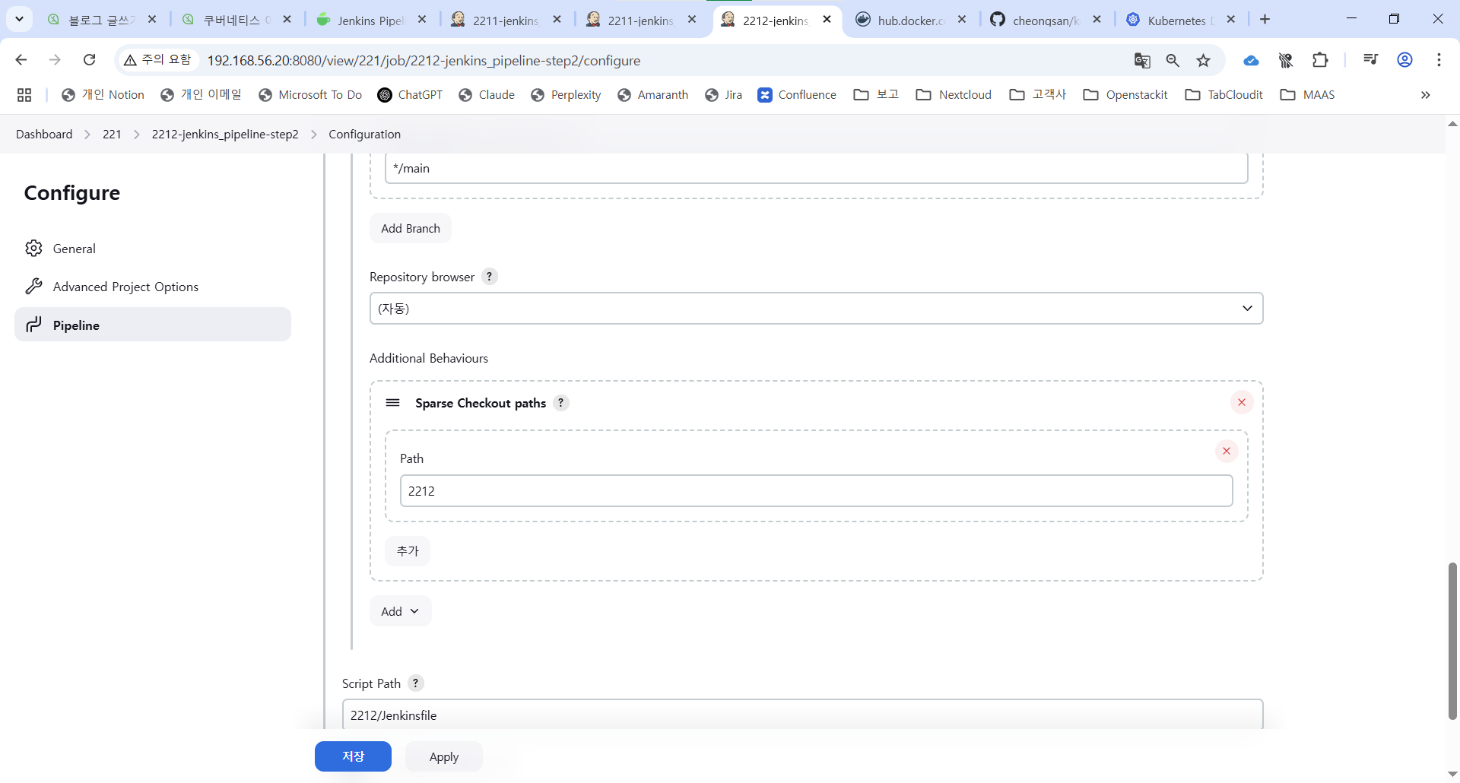Image resolution: width=1460 pixels, height=783 pixels.
Task: Go to Dashboard breadcrumb
Action: point(44,135)
